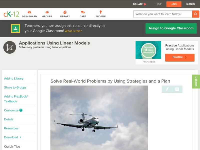Image resolution: width=200 pixels, height=150 pixels.
Task: Click the linear models graph icon
Action: point(10,47)
